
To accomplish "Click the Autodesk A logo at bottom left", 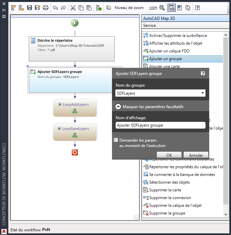I will tap(4, 231).
